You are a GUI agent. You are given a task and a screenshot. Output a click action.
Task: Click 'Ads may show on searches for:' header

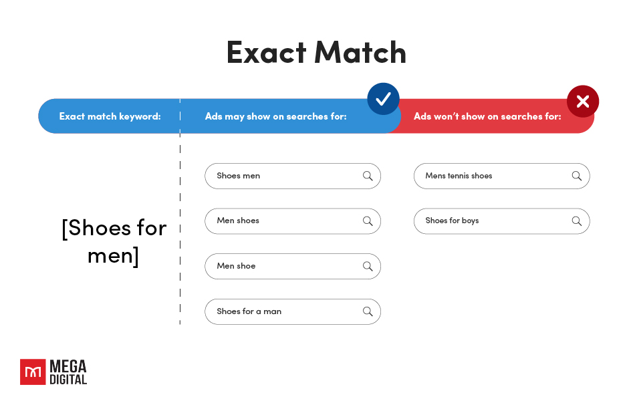(276, 116)
